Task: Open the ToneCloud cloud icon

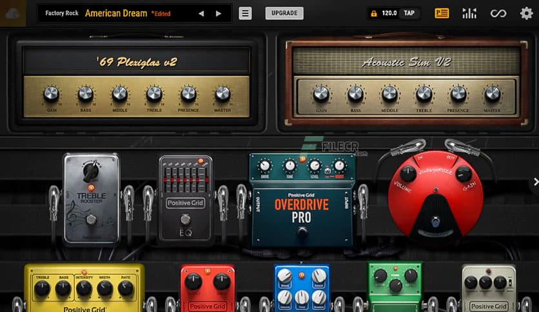Action: pos(13,14)
